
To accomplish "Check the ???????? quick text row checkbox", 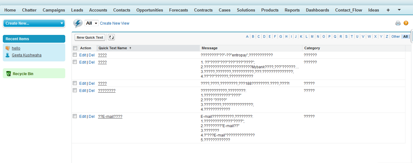I will pos(75,90).
